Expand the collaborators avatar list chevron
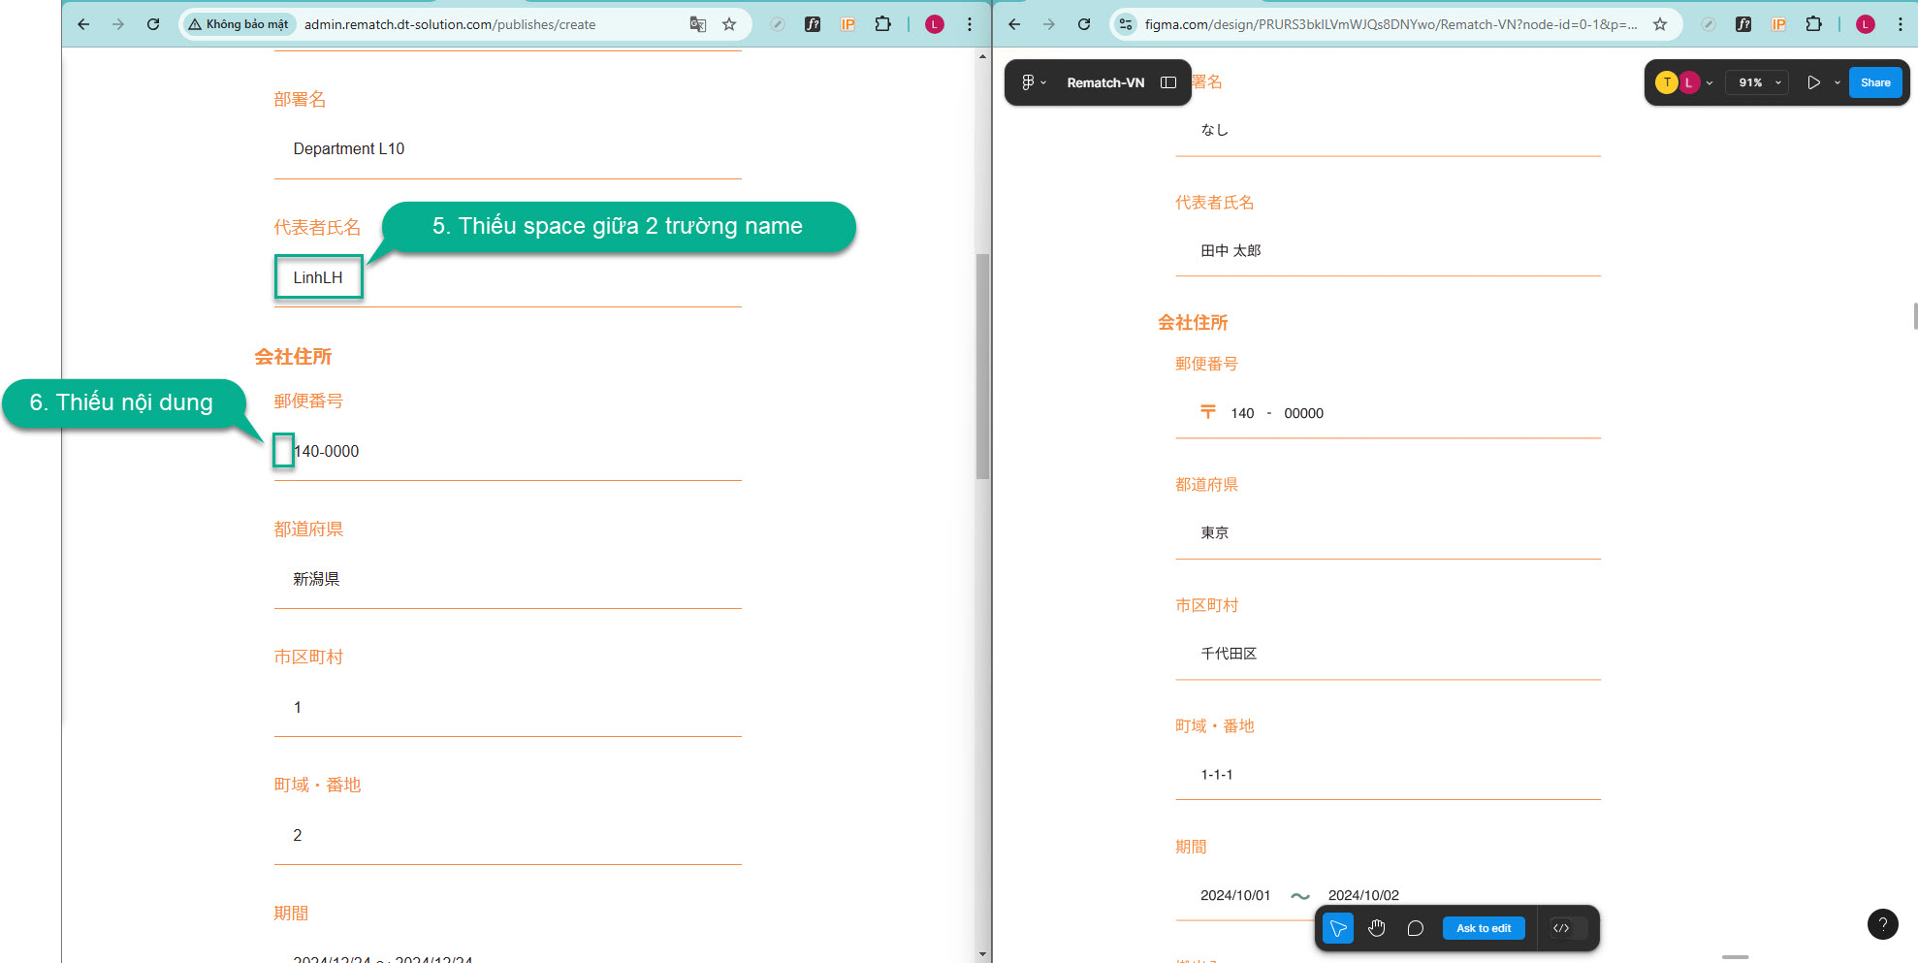This screenshot has height=963, width=1918. (1710, 82)
